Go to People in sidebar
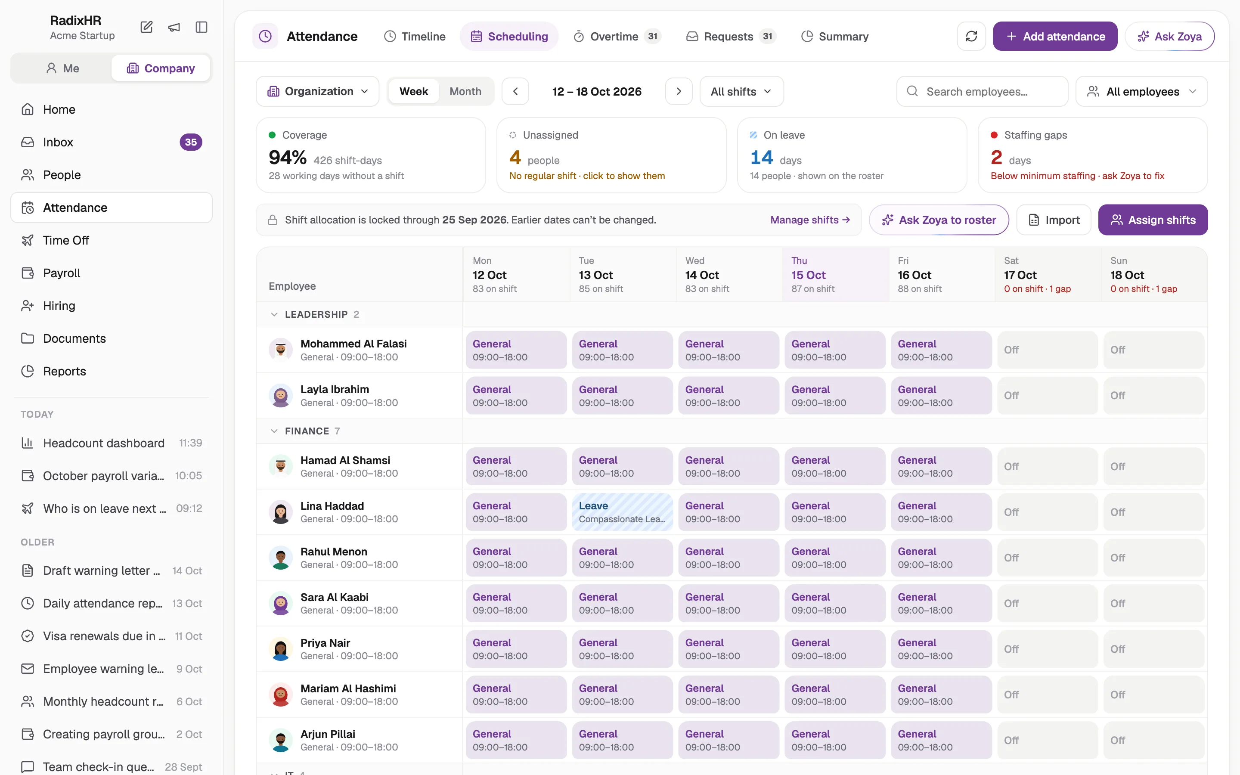This screenshot has height=775, width=1240. point(111,175)
